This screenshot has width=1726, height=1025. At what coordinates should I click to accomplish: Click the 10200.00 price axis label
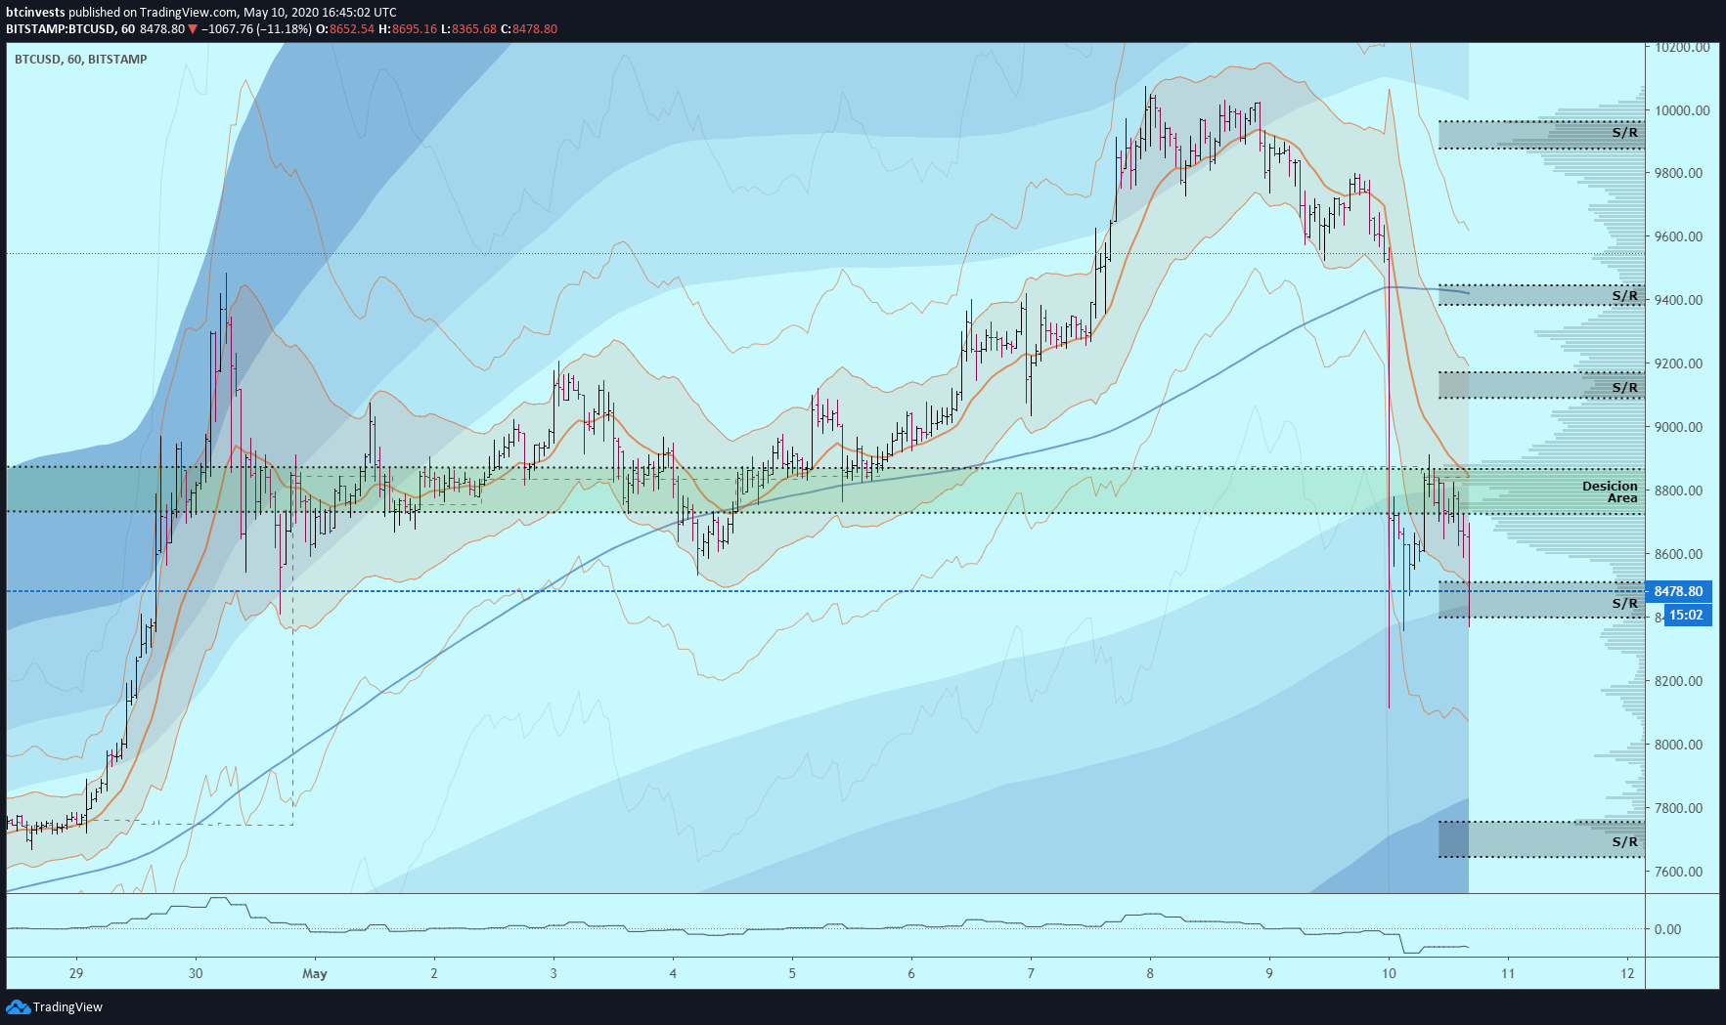coord(1682,47)
